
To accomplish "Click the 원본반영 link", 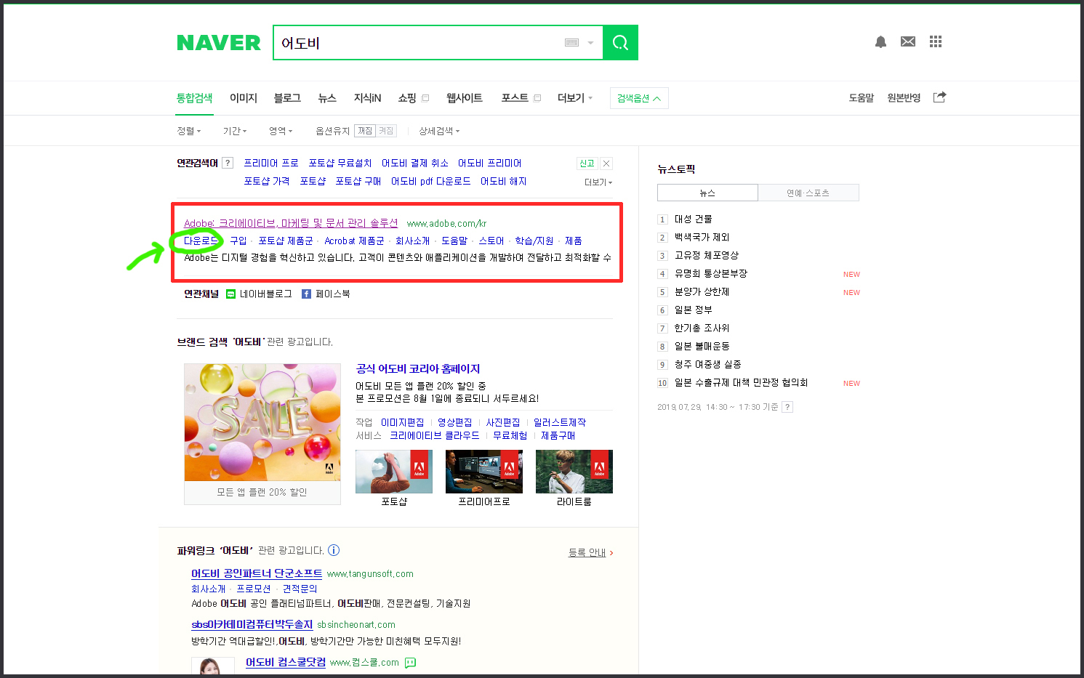I will point(904,98).
